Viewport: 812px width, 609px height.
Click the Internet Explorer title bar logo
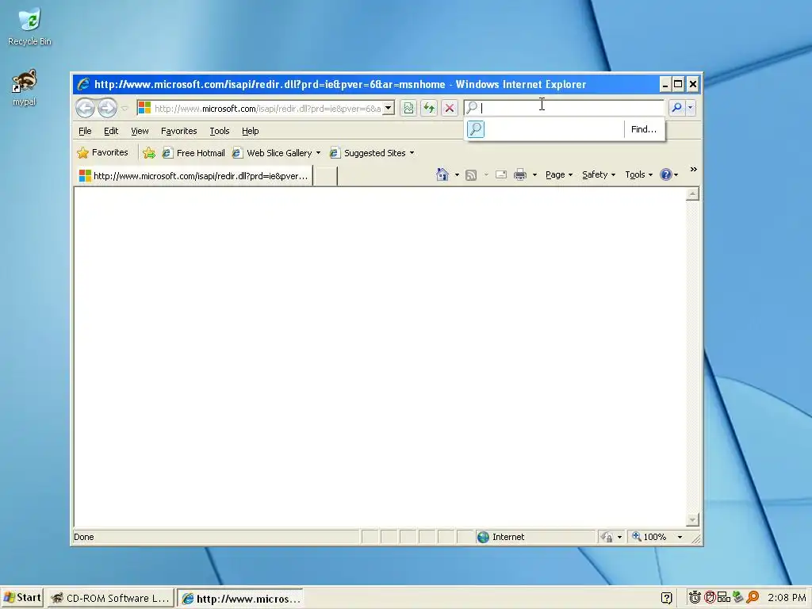point(82,84)
